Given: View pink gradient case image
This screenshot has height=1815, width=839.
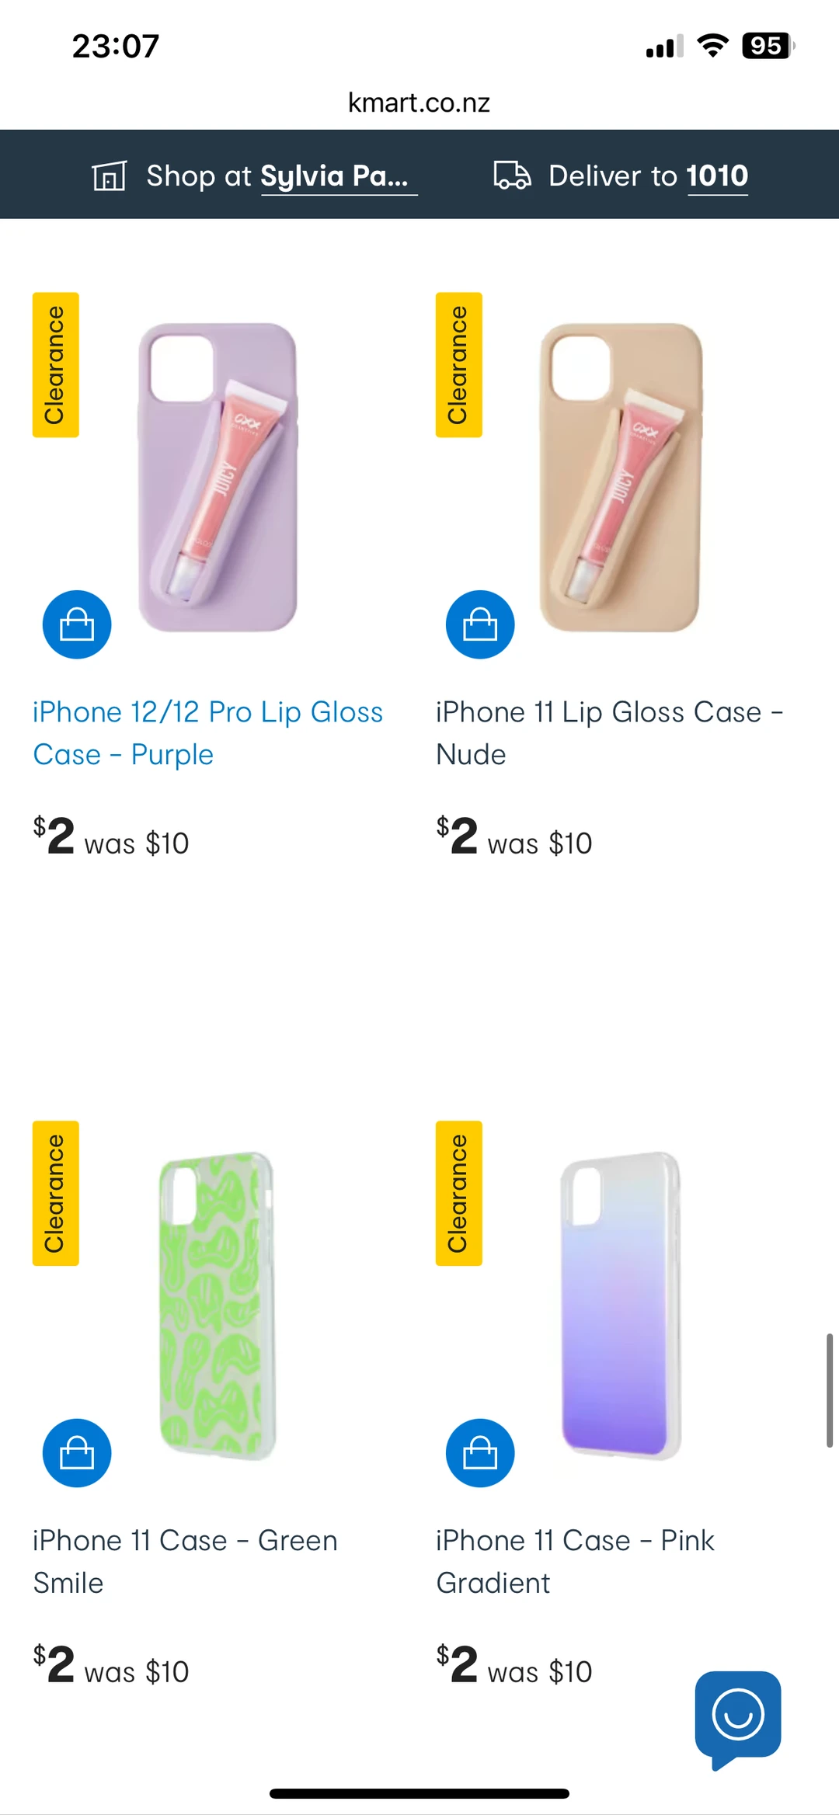Looking at the screenshot, I should (x=621, y=1306).
